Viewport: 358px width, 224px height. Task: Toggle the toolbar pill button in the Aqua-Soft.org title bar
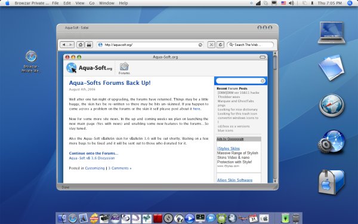coord(263,57)
